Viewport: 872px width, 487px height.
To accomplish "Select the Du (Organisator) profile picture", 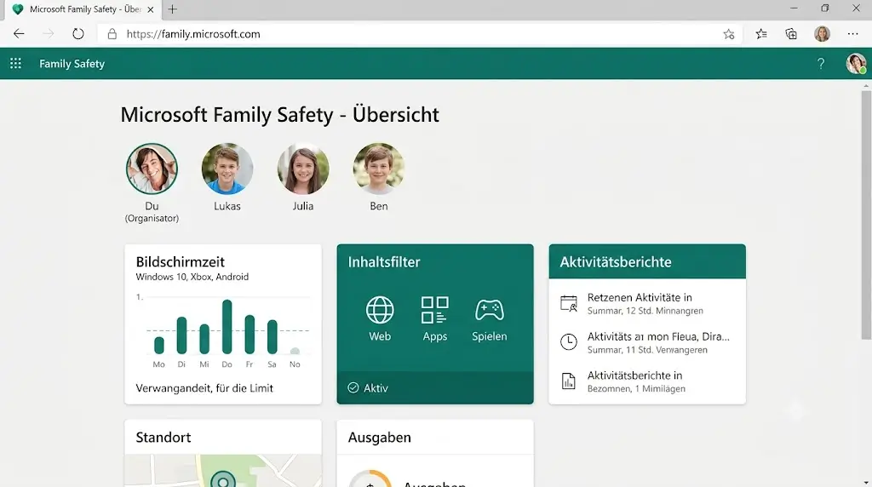I will tap(152, 169).
